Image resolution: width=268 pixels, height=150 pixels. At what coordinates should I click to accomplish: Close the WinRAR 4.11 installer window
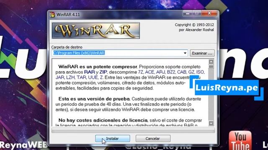pos(209,13)
